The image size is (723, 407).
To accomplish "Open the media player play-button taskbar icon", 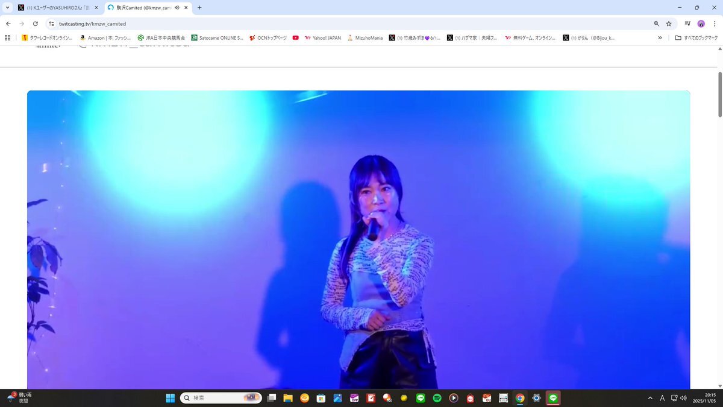I will pos(454,398).
